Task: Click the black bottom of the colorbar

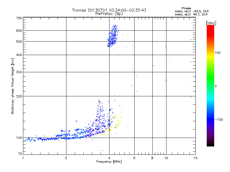Action: tap(210, 144)
